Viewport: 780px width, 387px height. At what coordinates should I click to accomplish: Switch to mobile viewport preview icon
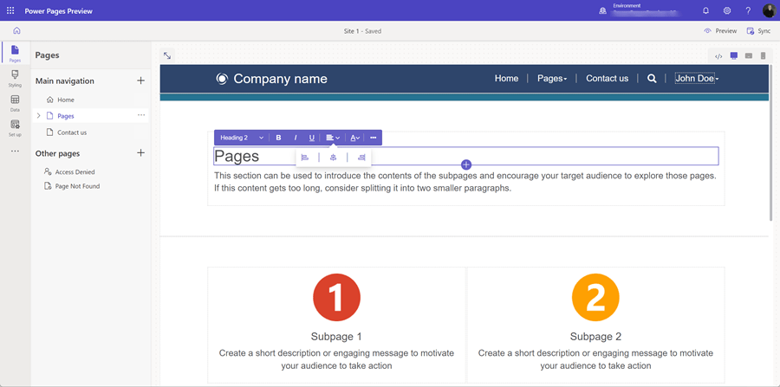click(x=763, y=56)
